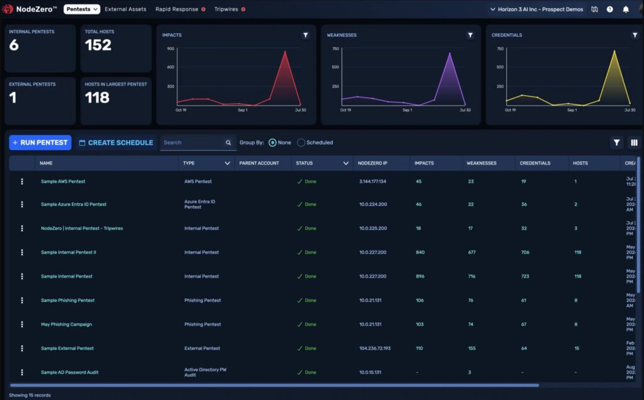644x400 pixels.
Task: Open row actions menu for Sample AWS Pentest
Action: pos(22,181)
